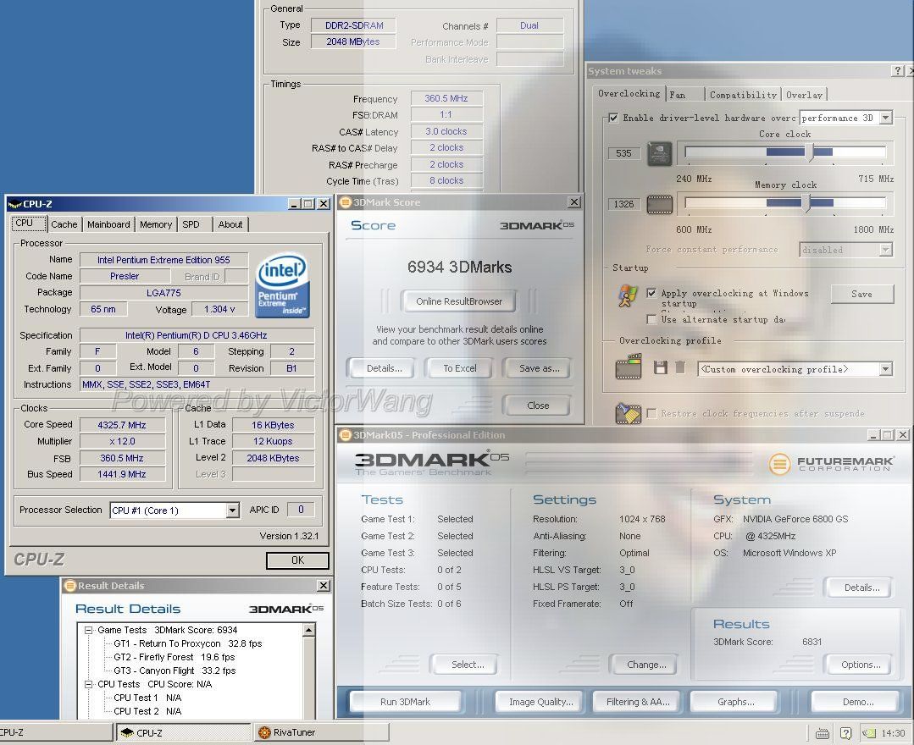Collapse the CPU Tests tree node
914x745 pixels.
(x=89, y=684)
